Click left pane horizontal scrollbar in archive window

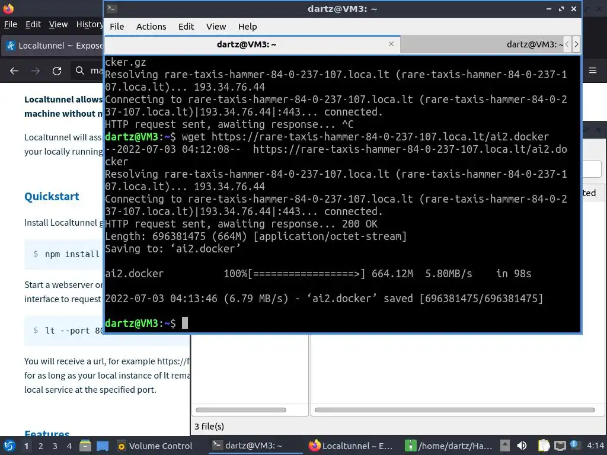(241, 410)
